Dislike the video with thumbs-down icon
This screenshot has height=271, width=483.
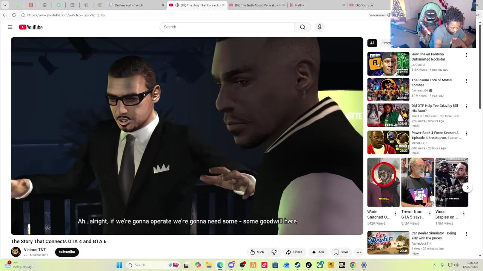coord(274,252)
